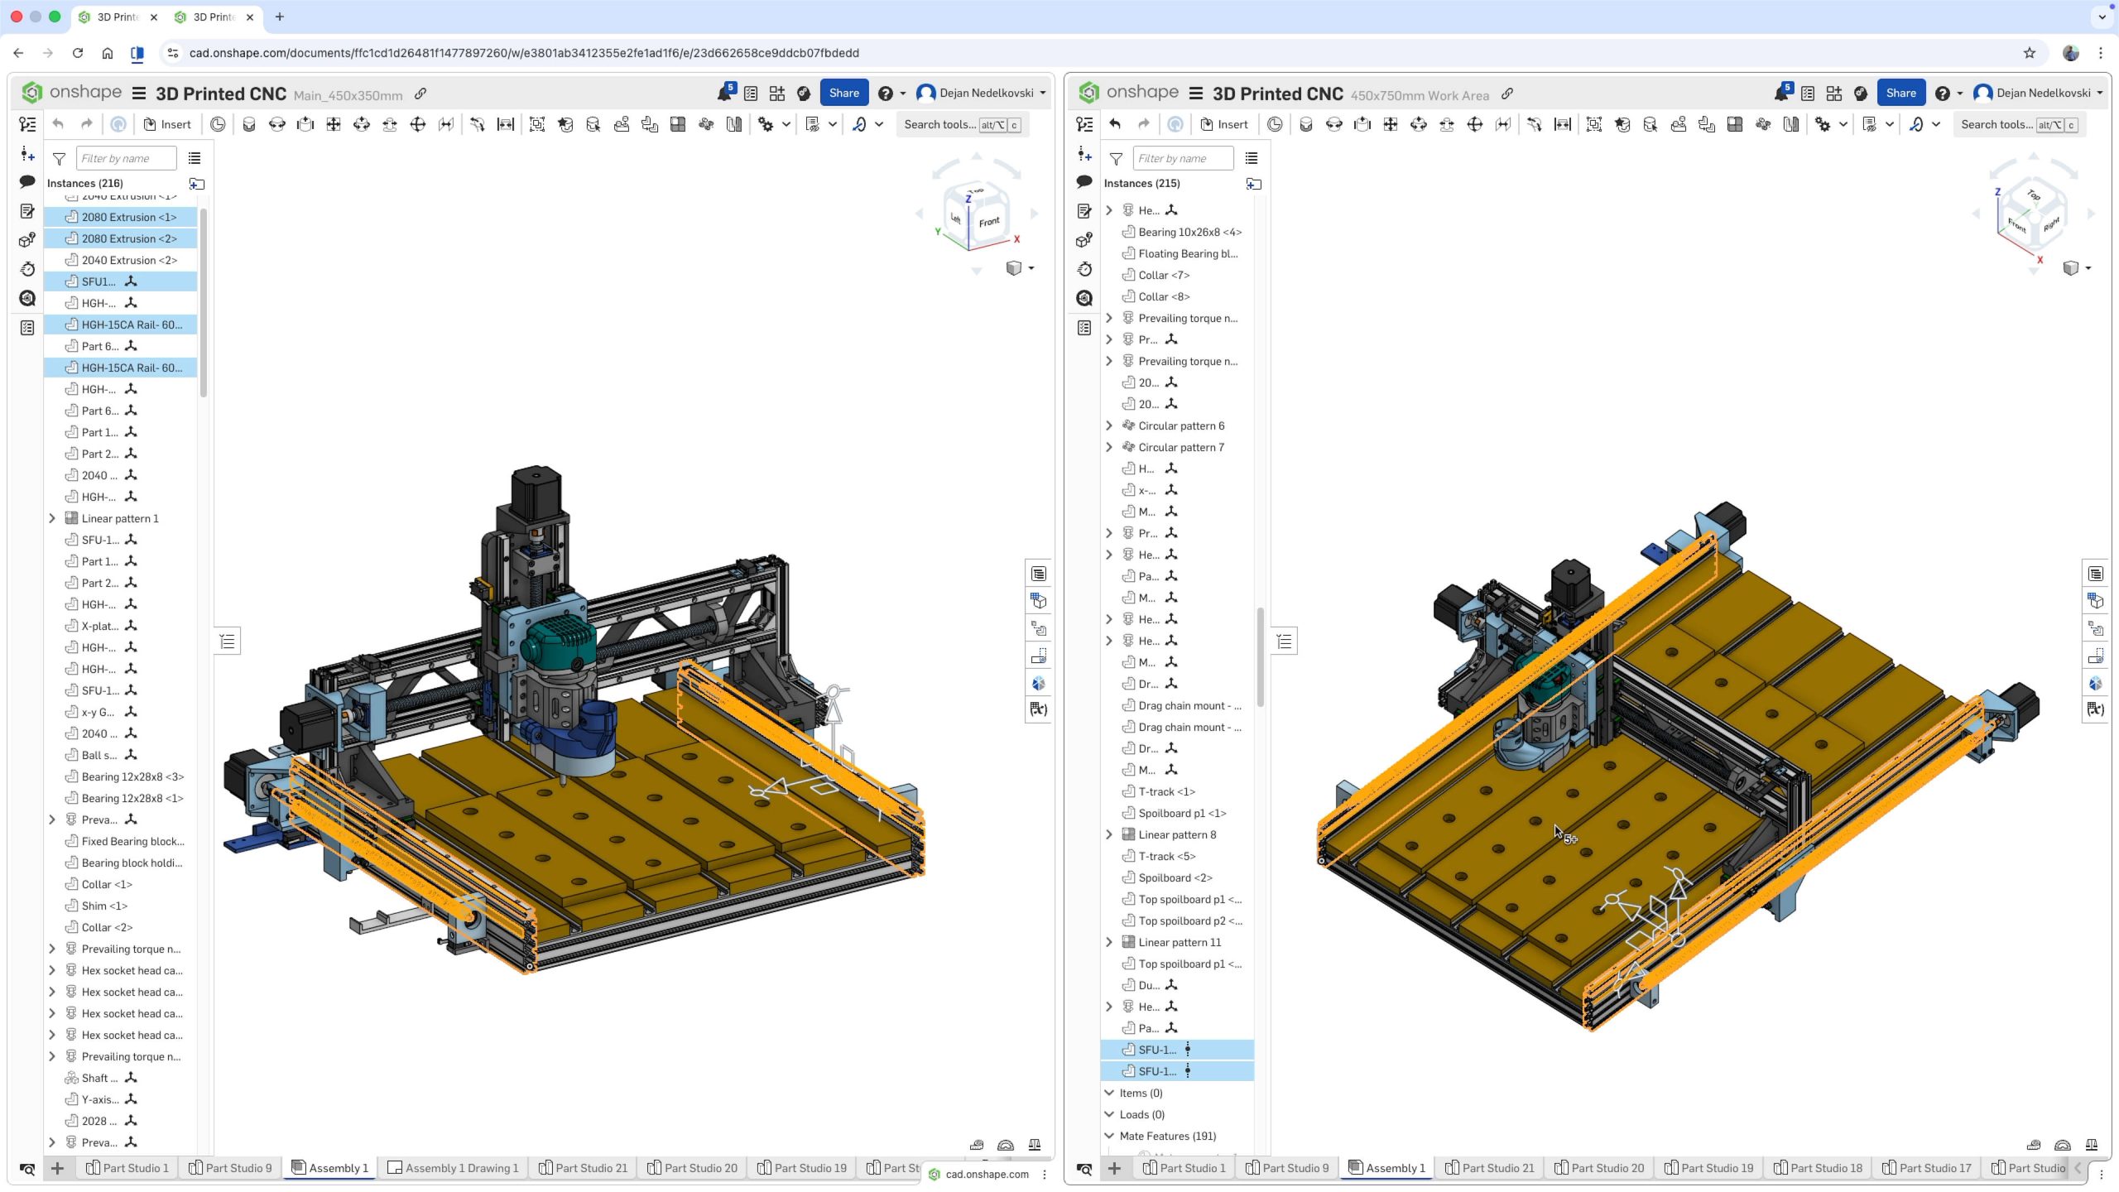
Task: Click the Insert button in left pane toolbar
Action: pyautogui.click(x=167, y=125)
